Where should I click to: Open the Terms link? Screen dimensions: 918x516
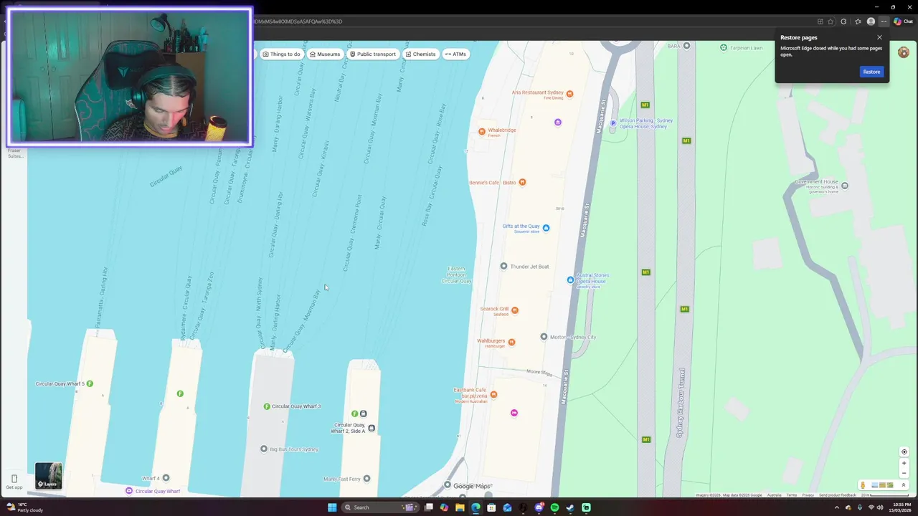[792, 495]
